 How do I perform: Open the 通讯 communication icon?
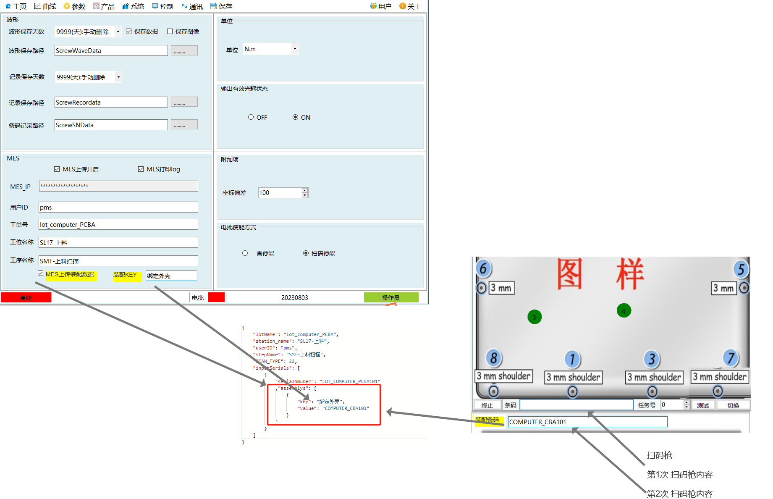pos(184,6)
